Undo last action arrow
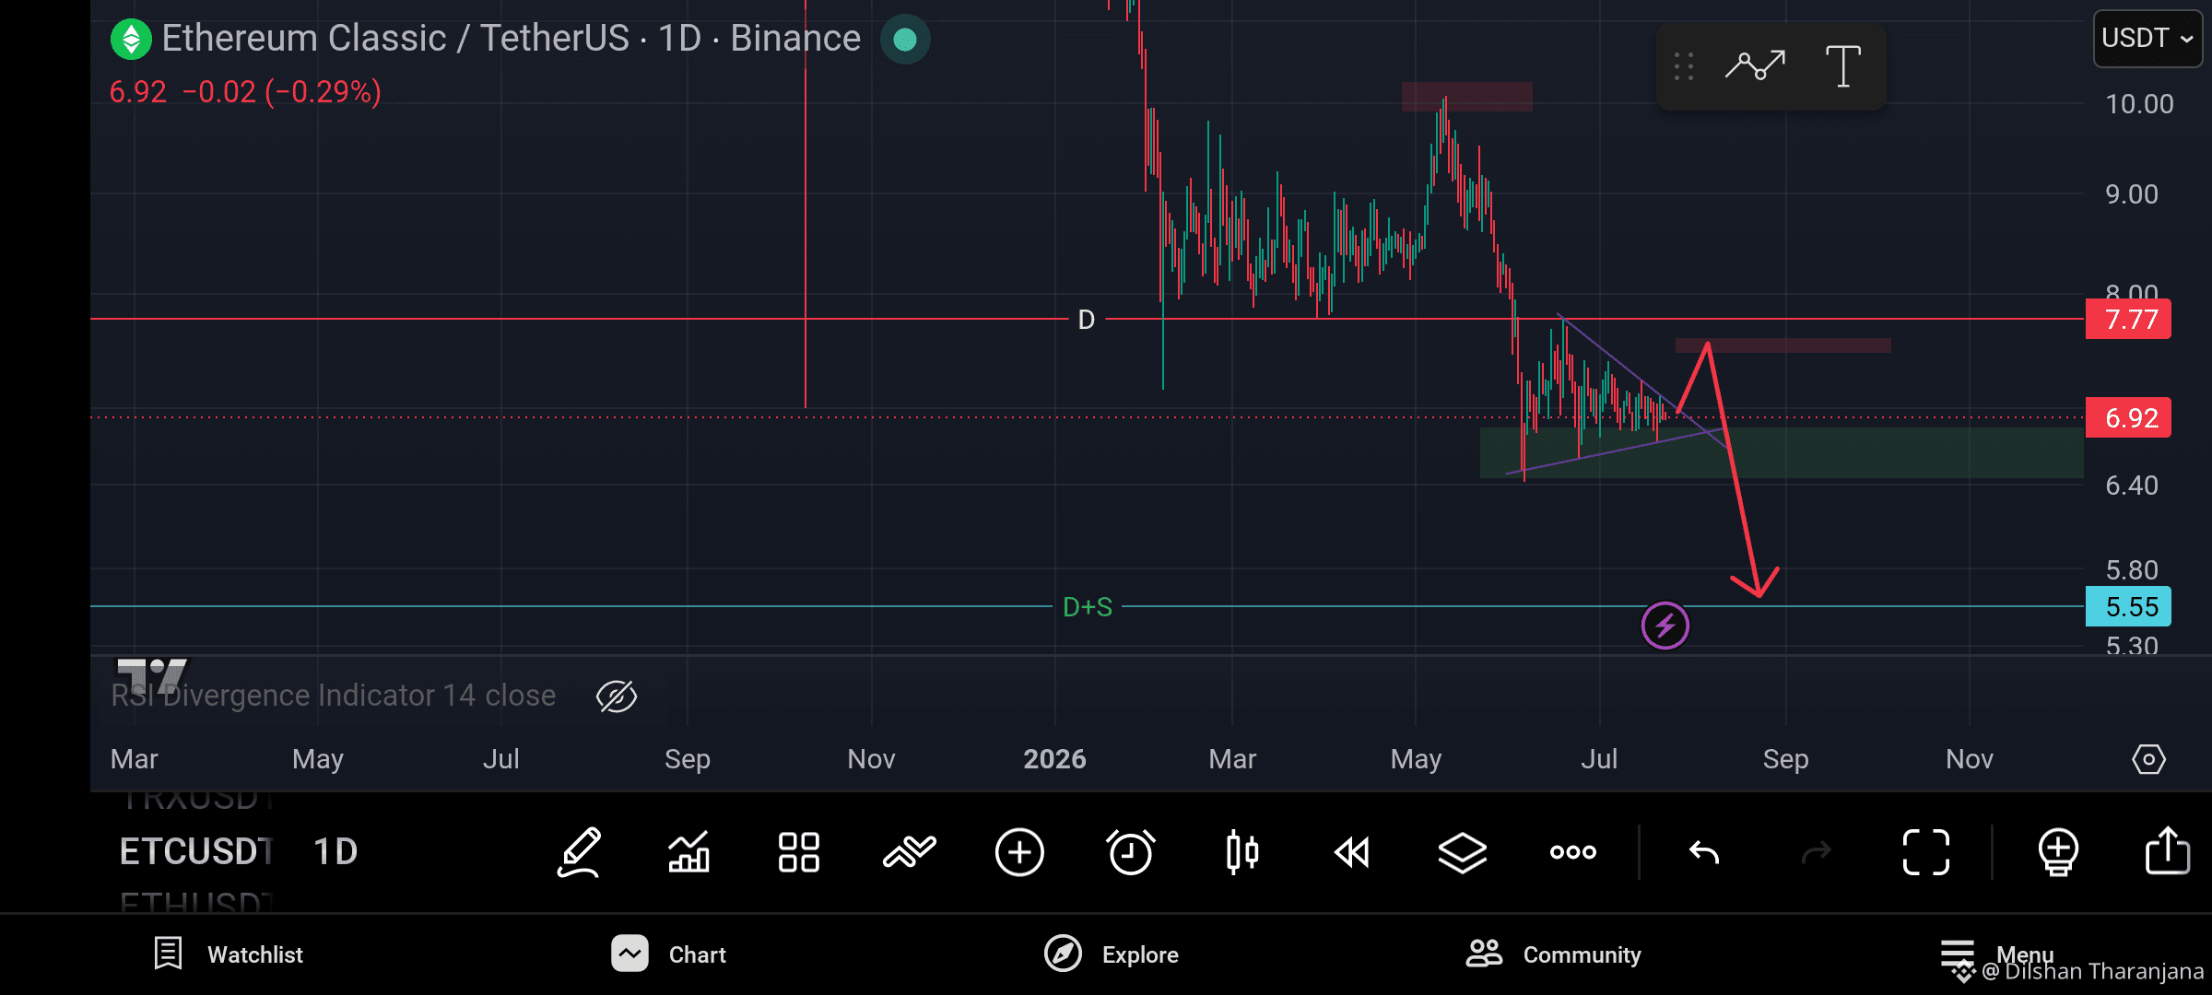Screen dimensions: 2212x995 (1704, 852)
